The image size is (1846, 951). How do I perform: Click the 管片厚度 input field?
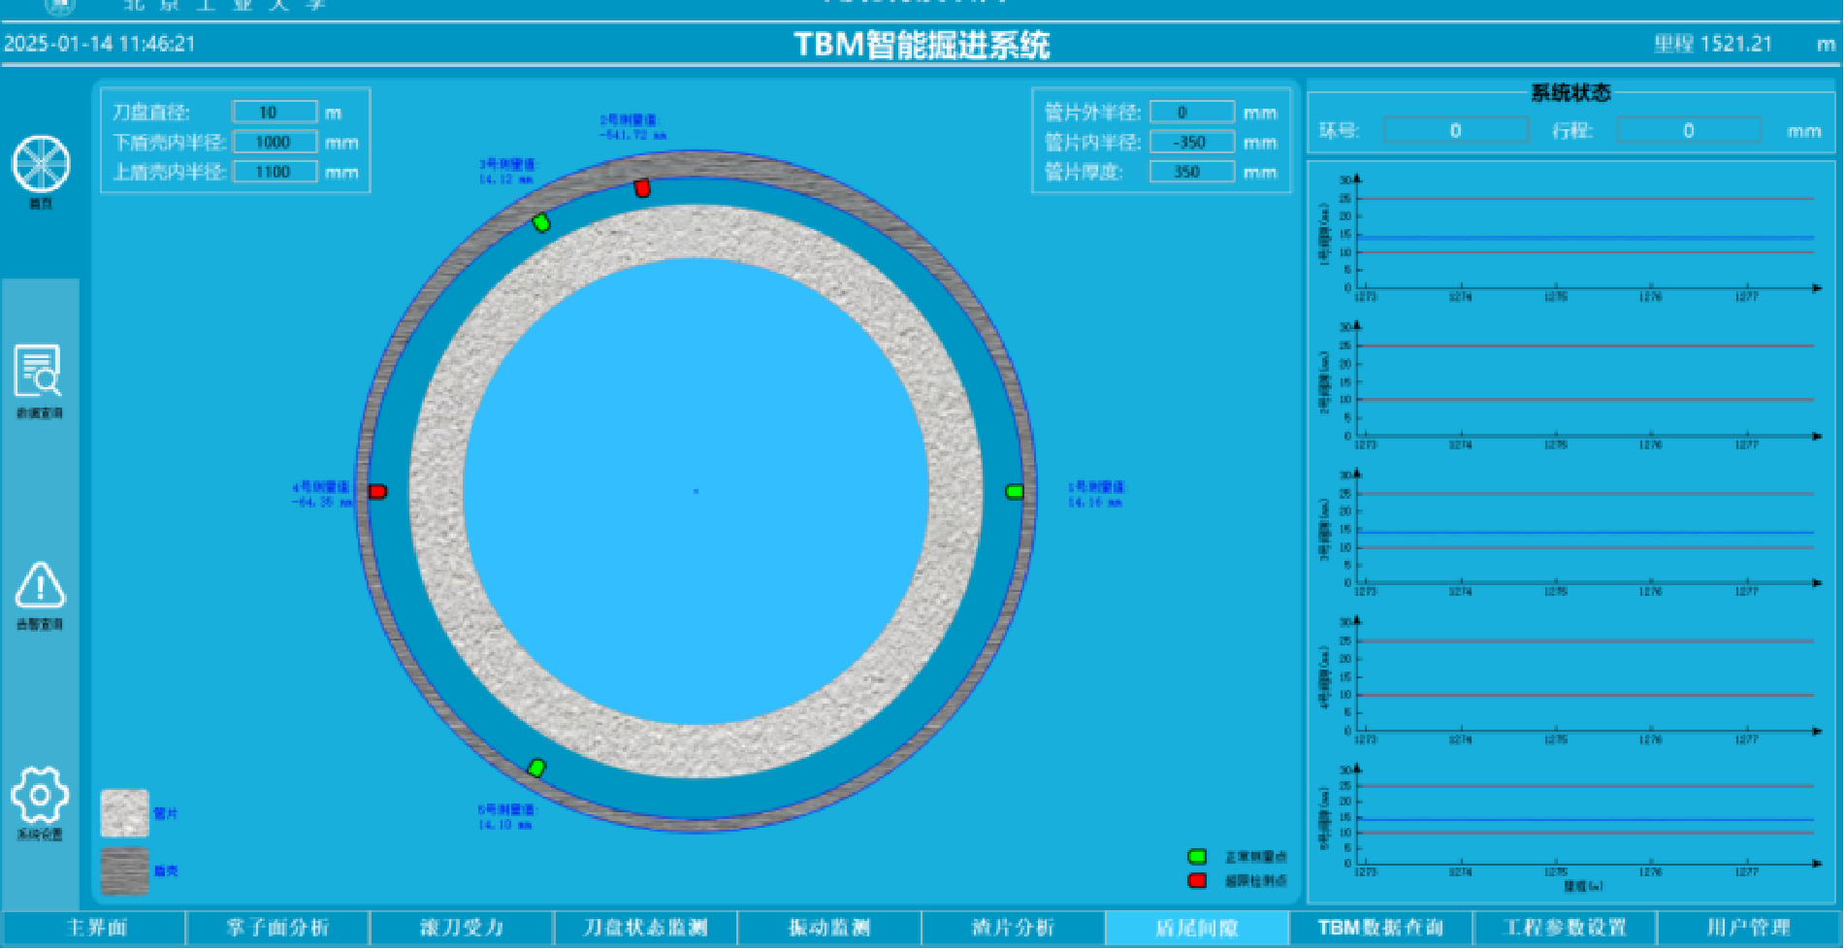point(1191,172)
